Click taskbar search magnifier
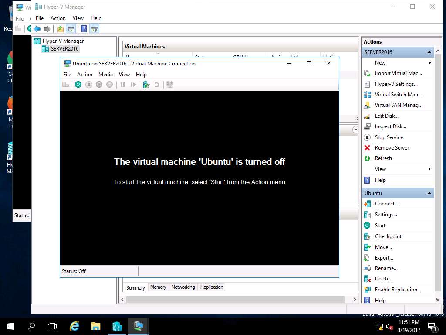The image size is (446, 335). point(31,326)
